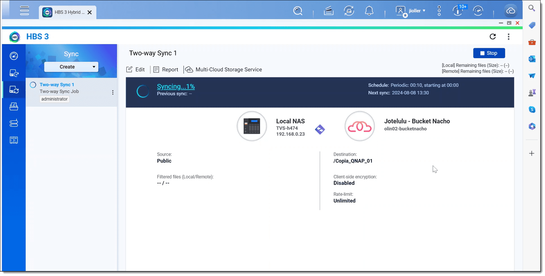
Task: Open QTS more options vertical dots
Action: click(x=439, y=11)
